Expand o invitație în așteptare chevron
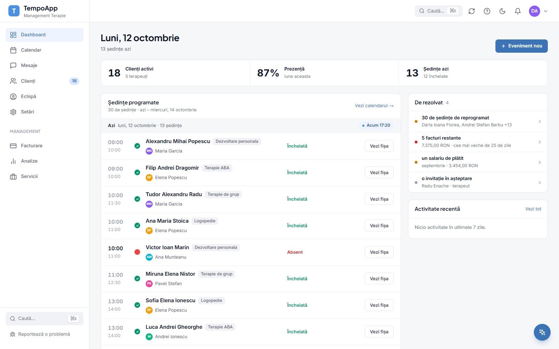 point(540,183)
